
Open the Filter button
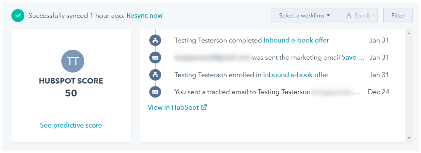point(398,16)
